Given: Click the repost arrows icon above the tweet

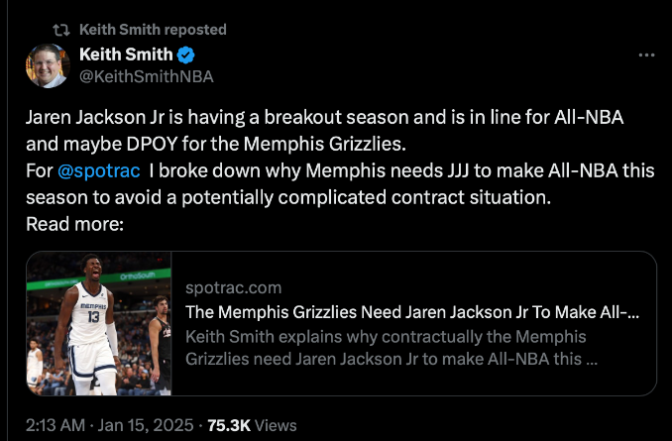Looking at the screenshot, I should [61, 29].
